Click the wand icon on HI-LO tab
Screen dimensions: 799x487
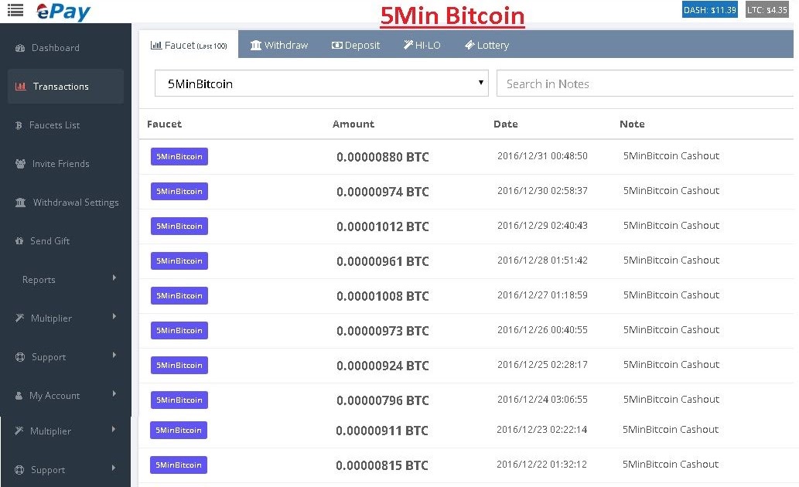[x=408, y=45]
